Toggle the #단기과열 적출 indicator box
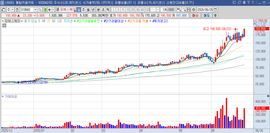This screenshot has height=133, width=270. (x=126, y=21)
